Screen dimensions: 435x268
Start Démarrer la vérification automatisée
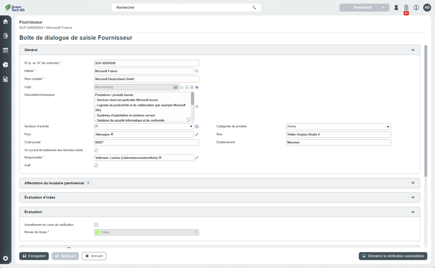coord(393,256)
